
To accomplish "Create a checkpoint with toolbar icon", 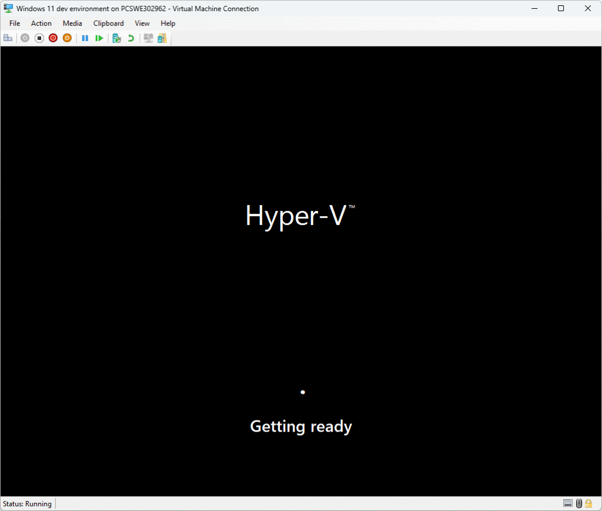I will point(117,38).
